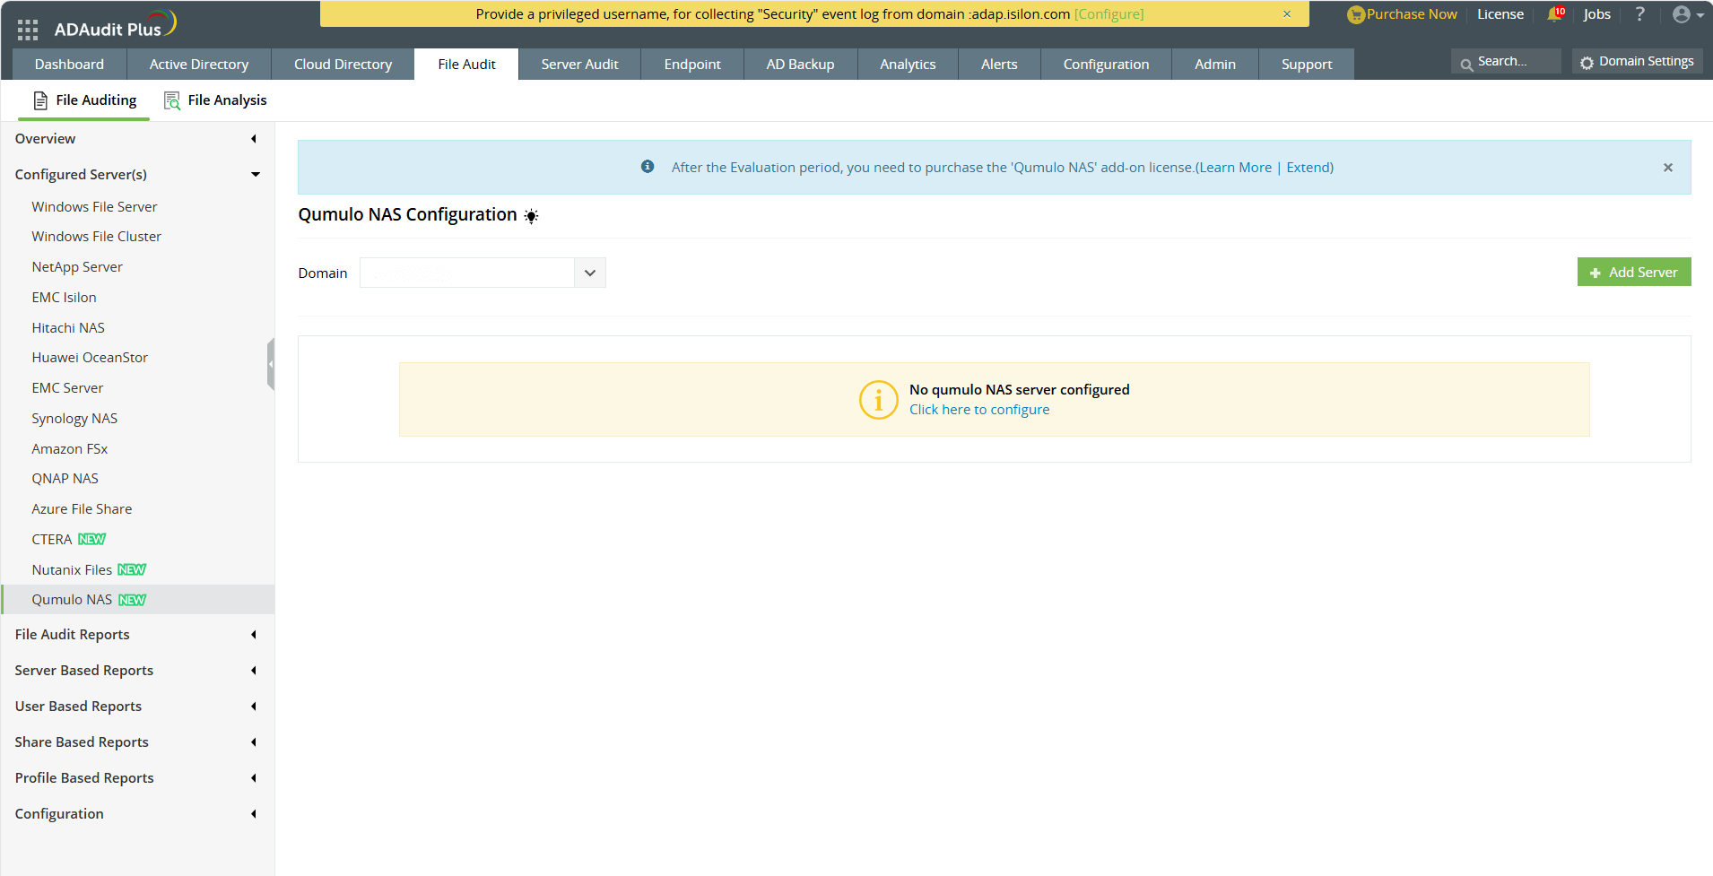Open the app launcher grid icon

27,29
